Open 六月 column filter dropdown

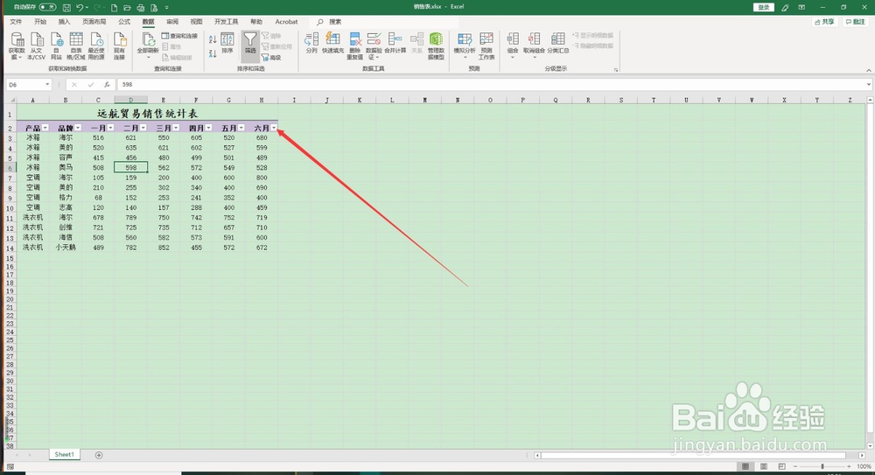pyautogui.click(x=274, y=128)
